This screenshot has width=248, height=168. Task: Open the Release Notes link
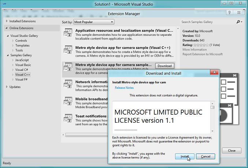tap(124, 88)
